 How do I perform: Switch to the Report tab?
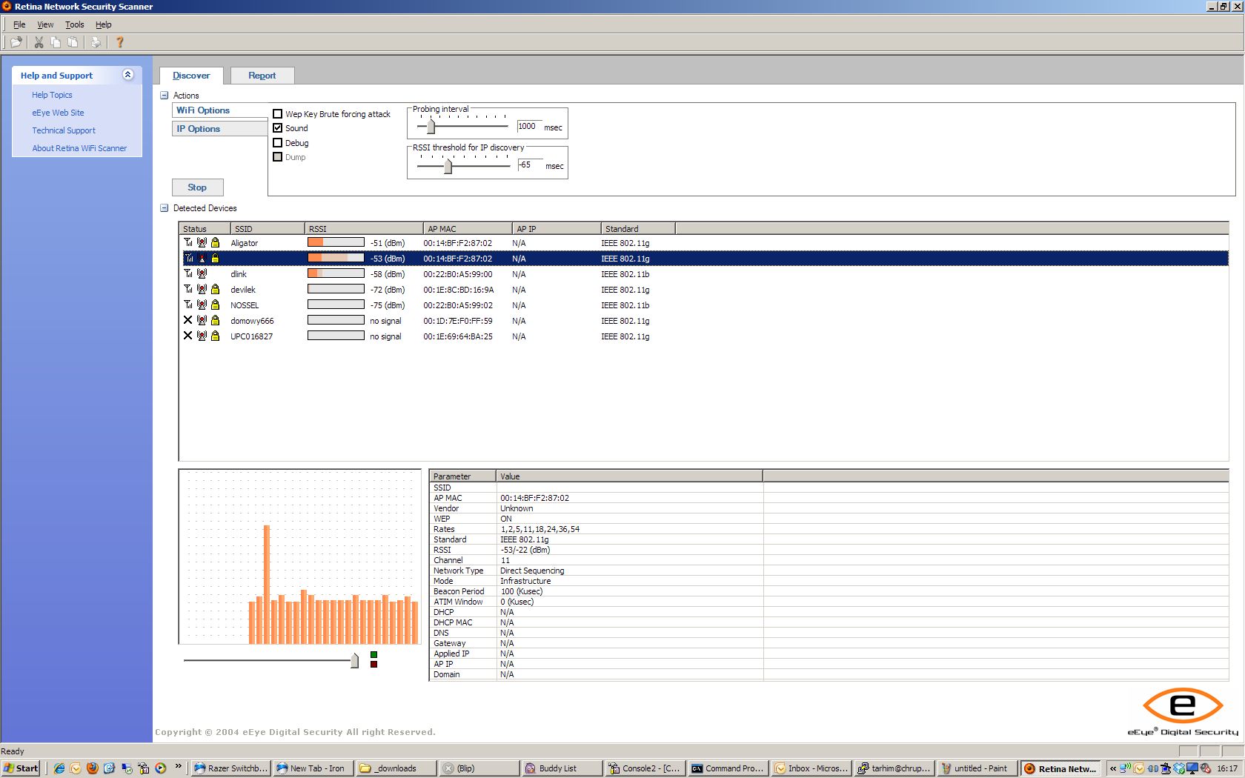262,75
